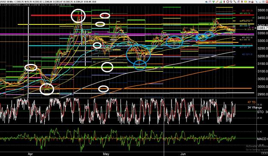Click the Apr label on time axis
268x156 pixels.
pos(30,154)
